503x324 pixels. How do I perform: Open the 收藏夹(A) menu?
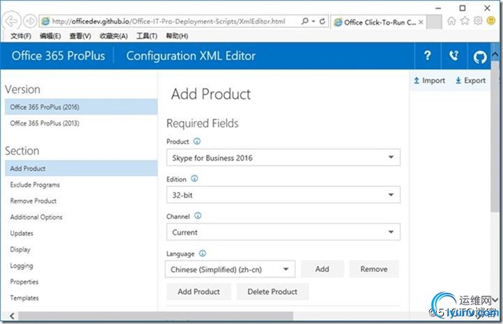tap(114, 36)
